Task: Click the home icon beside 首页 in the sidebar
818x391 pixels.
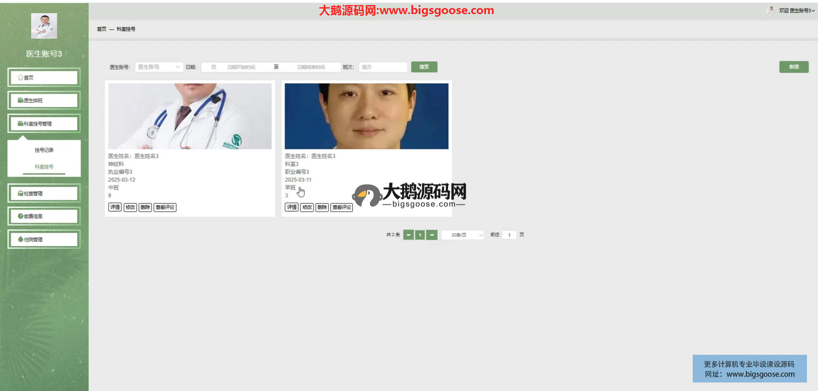Action: click(20, 78)
